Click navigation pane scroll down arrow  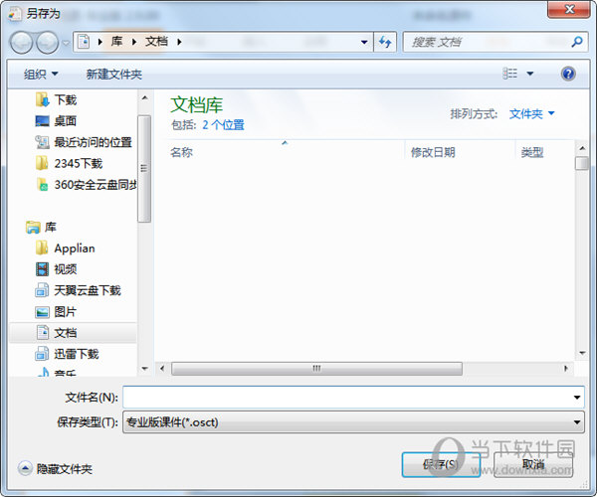144,369
